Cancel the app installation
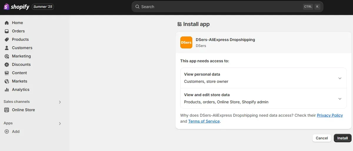The width and height of the screenshot is (353, 151). (322, 138)
